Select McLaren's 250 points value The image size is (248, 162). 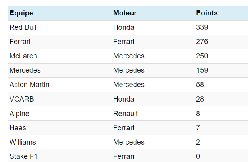pyautogui.click(x=202, y=56)
